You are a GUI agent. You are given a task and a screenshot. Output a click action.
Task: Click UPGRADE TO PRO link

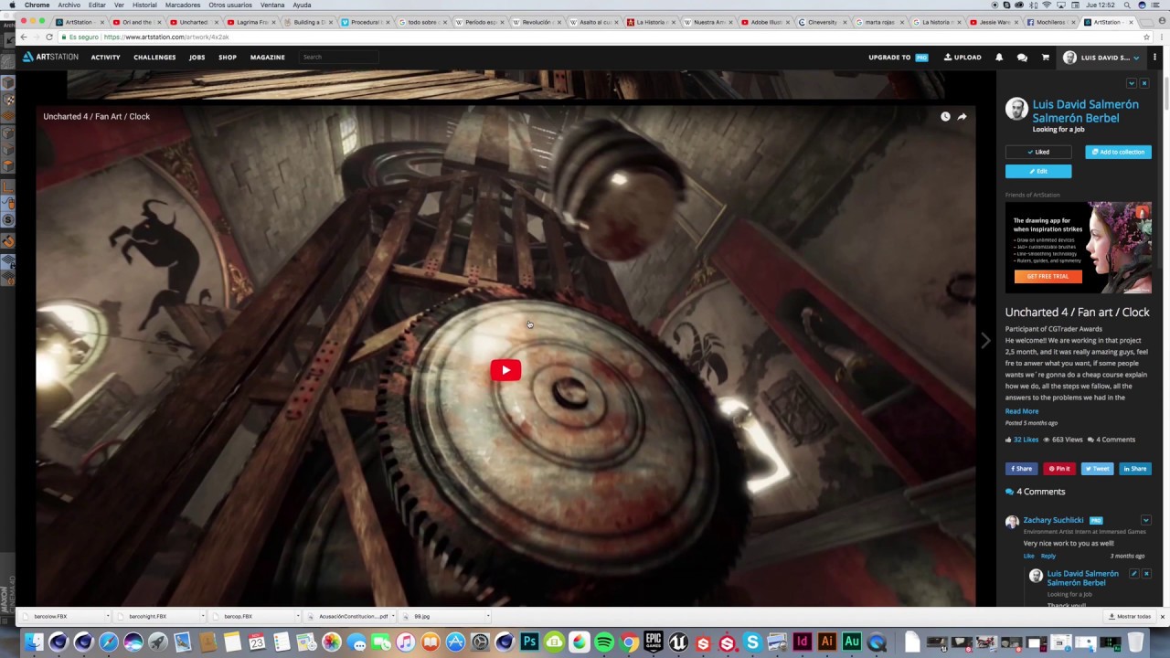898,58
